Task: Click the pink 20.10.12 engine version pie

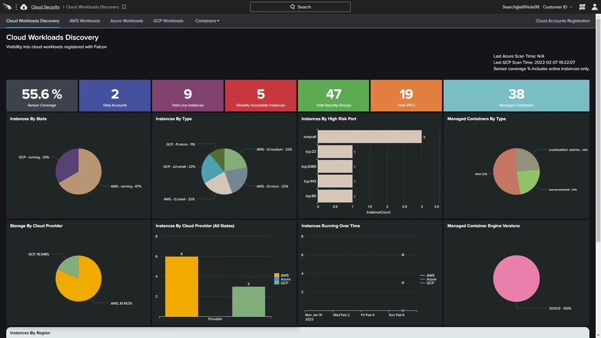Action: point(516,278)
